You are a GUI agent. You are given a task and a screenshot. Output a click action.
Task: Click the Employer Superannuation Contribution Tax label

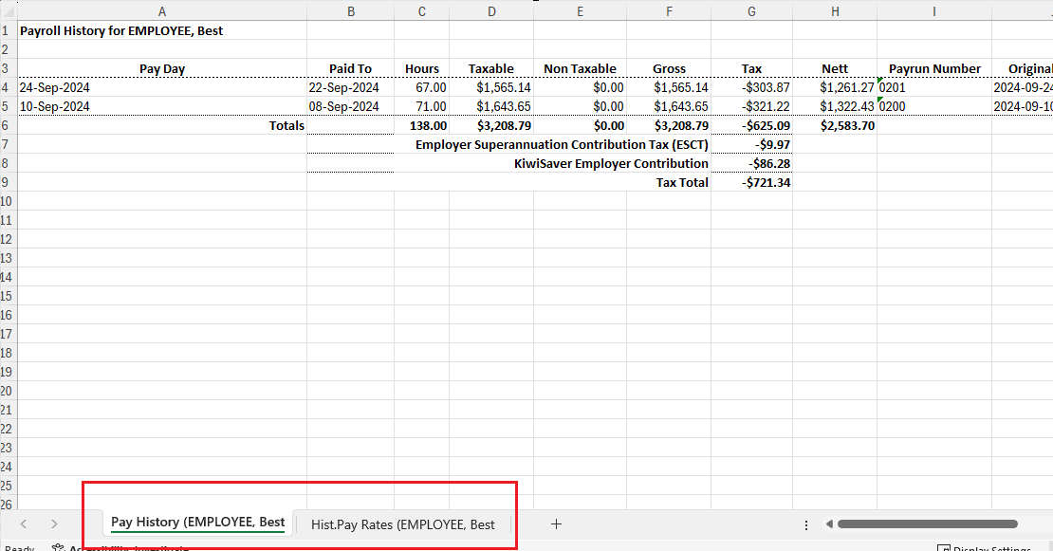point(562,144)
